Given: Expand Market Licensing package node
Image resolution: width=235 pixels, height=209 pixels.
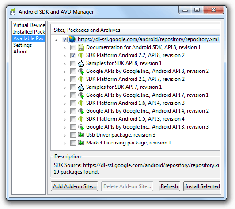Looking at the screenshot, I should pyautogui.click(x=64, y=144).
